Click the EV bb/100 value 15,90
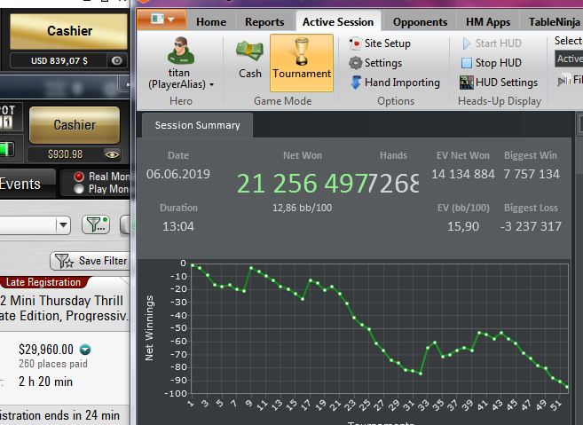Image resolution: width=583 pixels, height=425 pixels. (x=463, y=226)
